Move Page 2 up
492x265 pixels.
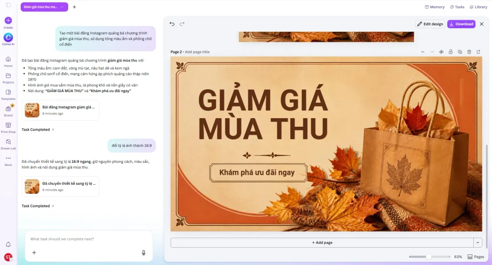click(423, 52)
